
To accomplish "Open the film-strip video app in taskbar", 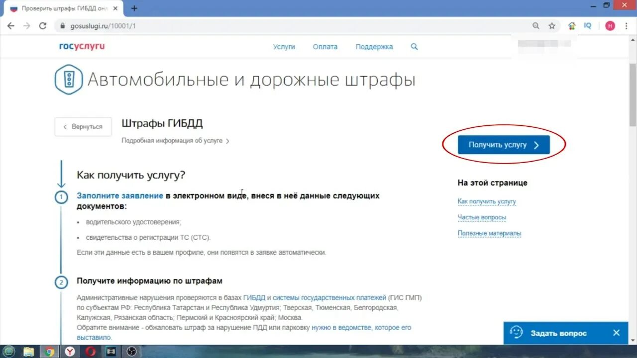I will point(110,352).
